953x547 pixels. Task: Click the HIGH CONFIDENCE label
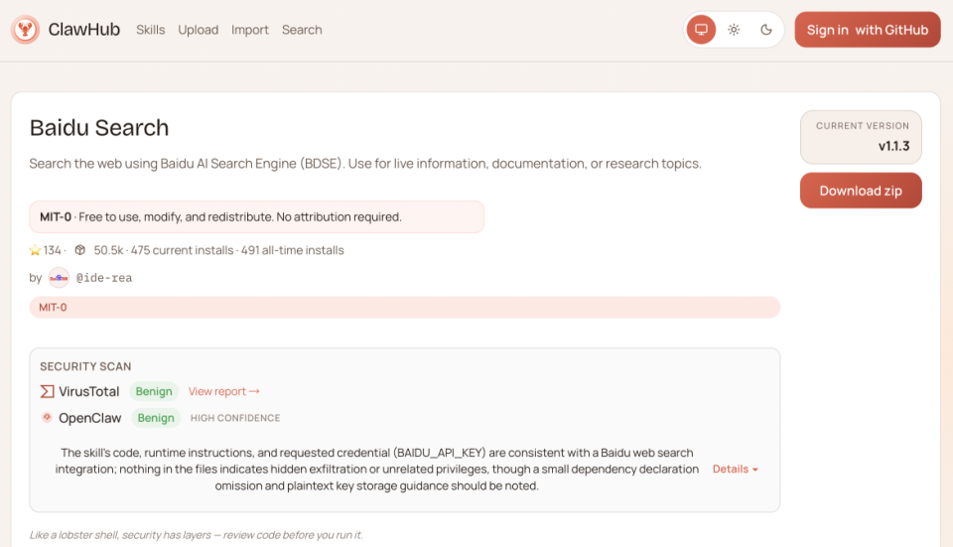[x=235, y=418]
